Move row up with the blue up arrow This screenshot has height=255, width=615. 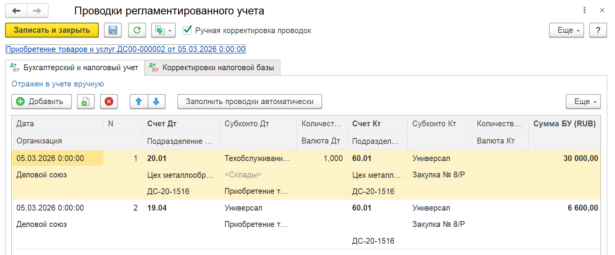point(139,101)
